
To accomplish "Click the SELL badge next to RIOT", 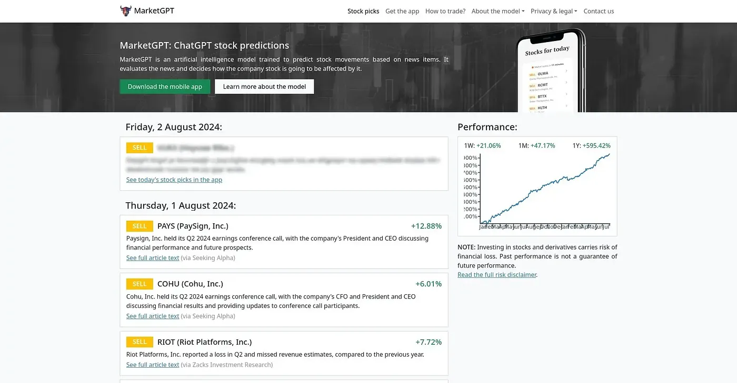I will click(140, 342).
